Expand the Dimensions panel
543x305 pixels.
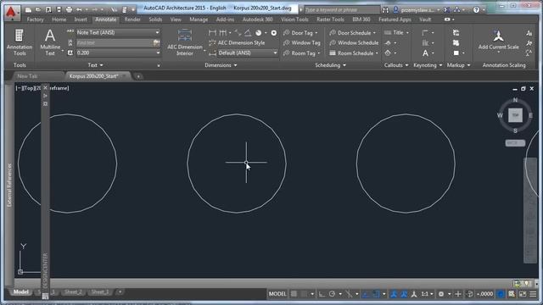point(221,65)
